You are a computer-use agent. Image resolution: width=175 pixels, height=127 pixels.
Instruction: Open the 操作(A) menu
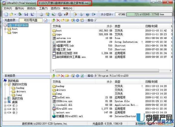pos(19,8)
